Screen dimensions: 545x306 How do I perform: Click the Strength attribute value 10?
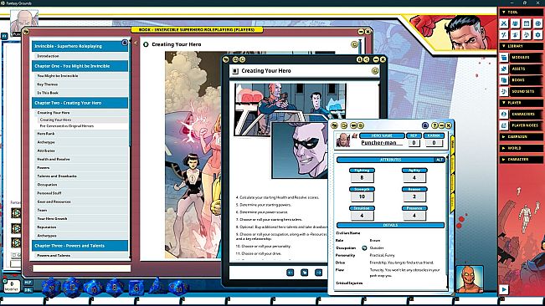(x=362, y=196)
